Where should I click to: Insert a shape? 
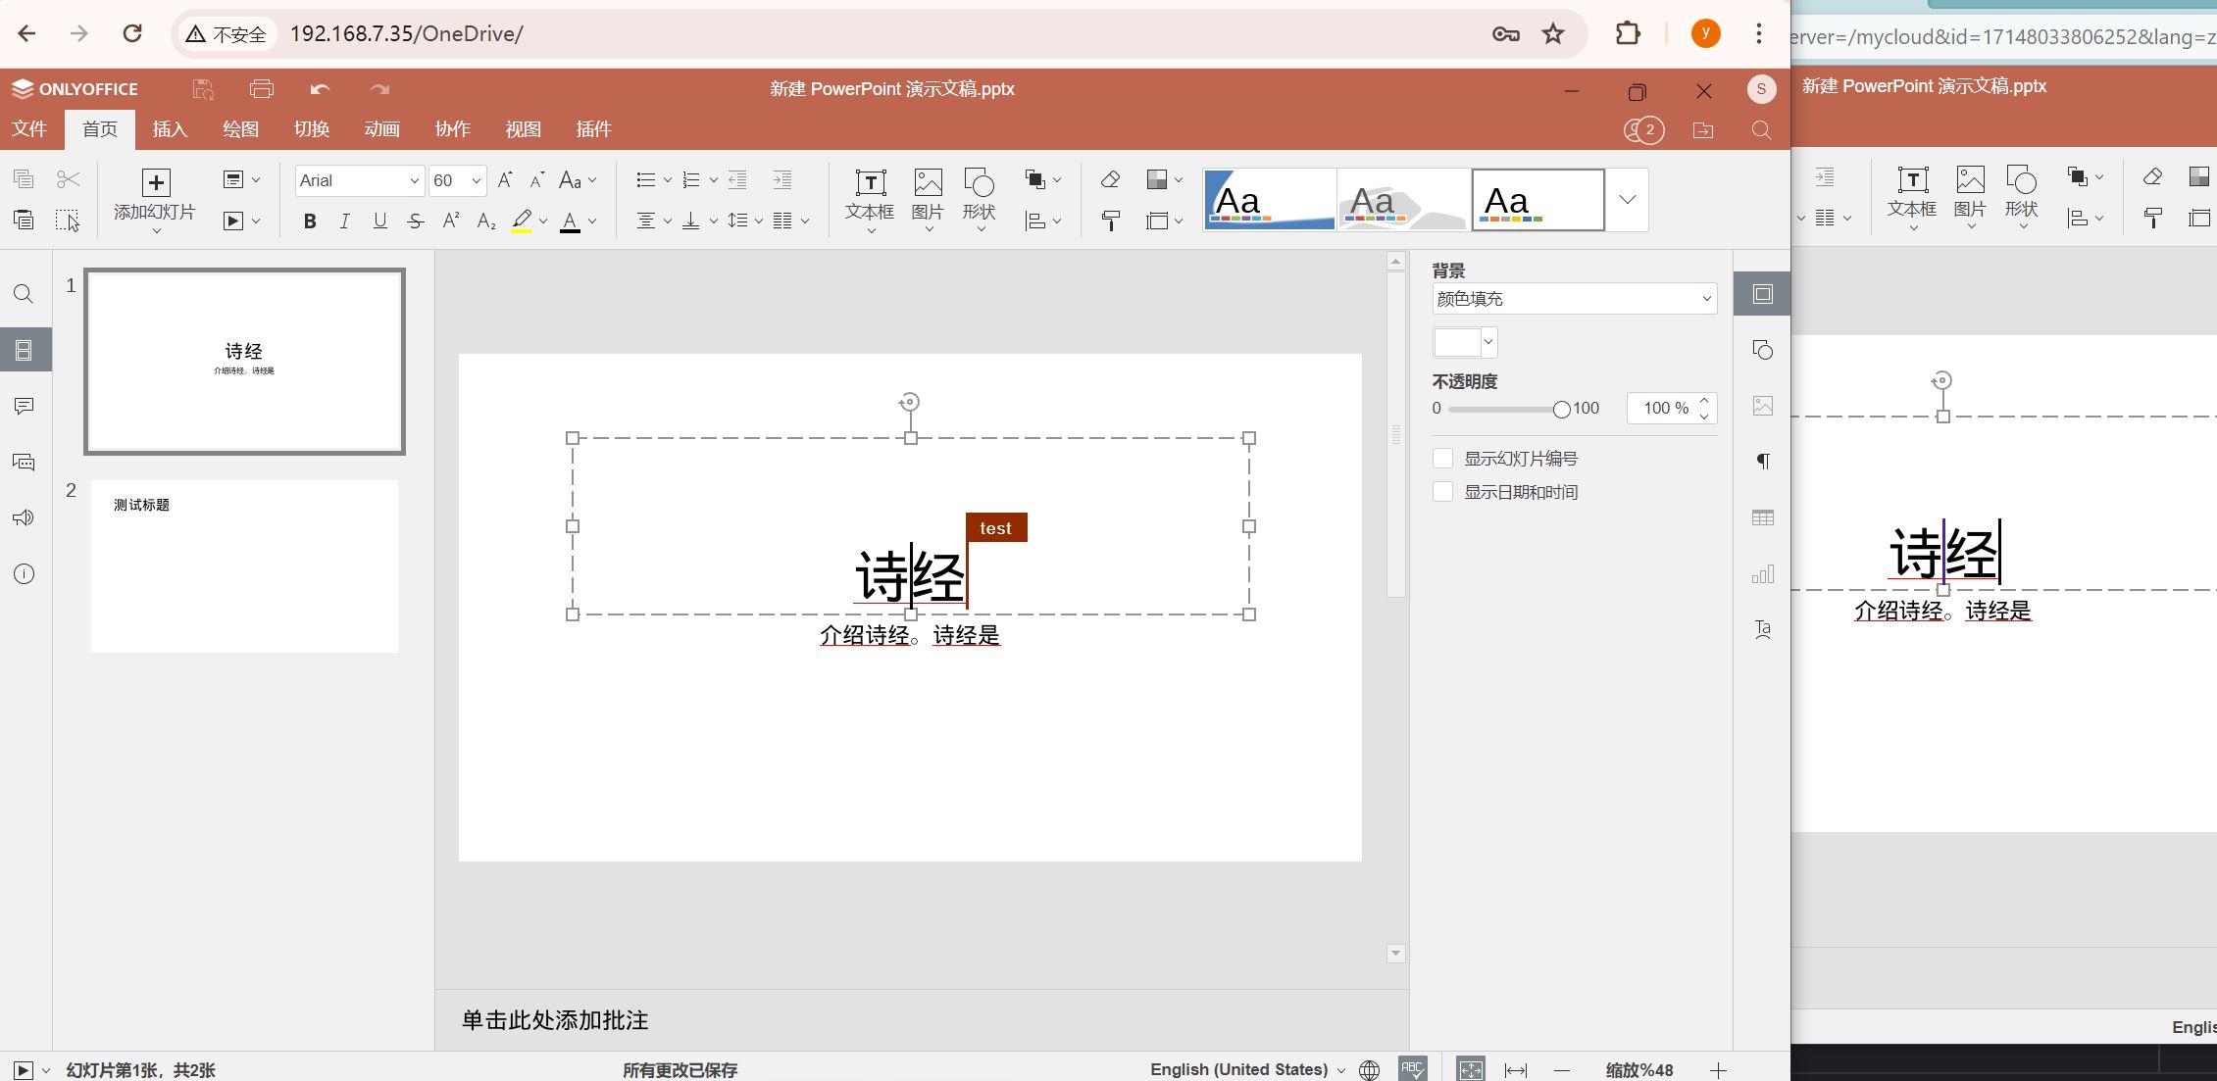point(979,196)
